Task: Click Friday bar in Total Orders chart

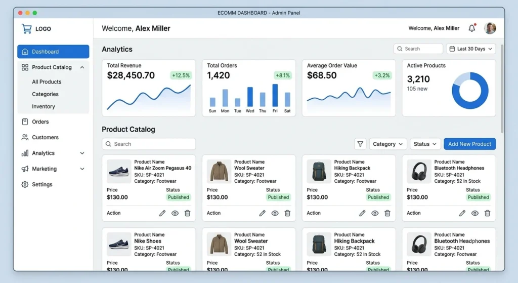Action: click(x=275, y=95)
